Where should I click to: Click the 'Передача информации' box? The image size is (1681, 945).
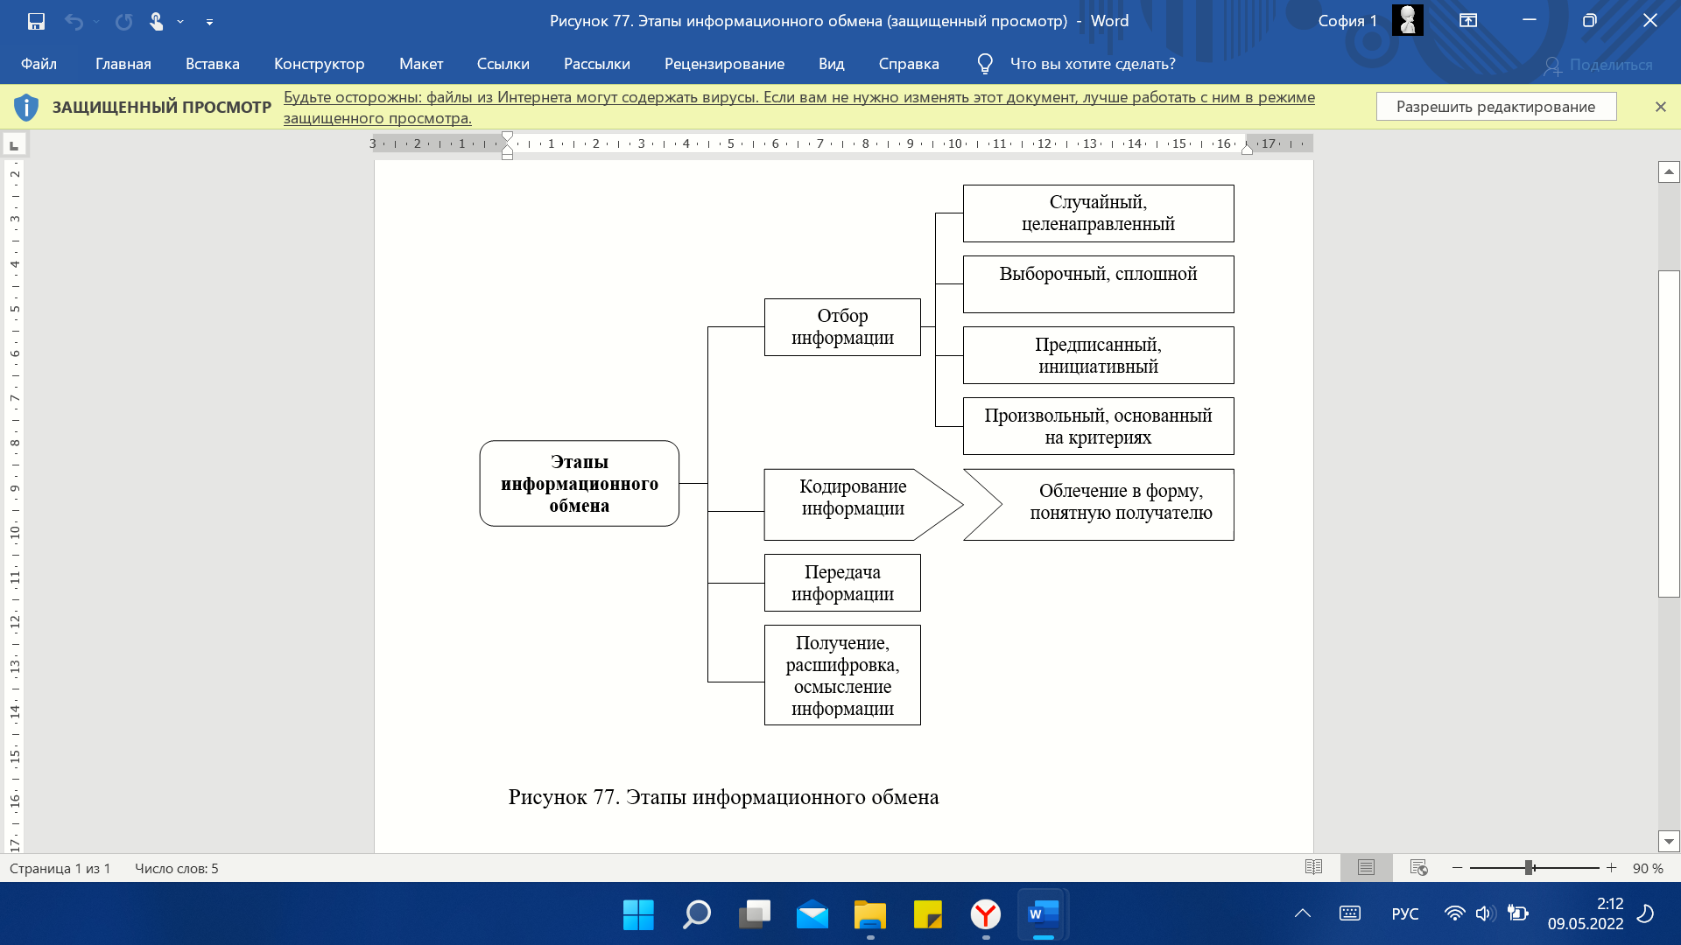tap(842, 583)
